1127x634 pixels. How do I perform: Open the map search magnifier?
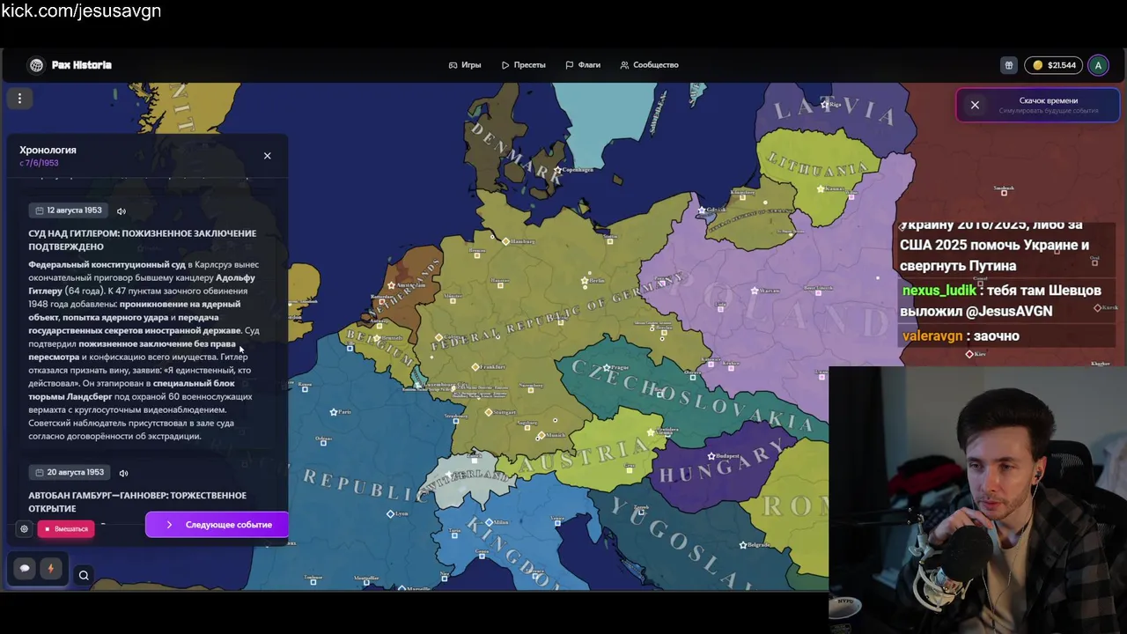coord(84,576)
